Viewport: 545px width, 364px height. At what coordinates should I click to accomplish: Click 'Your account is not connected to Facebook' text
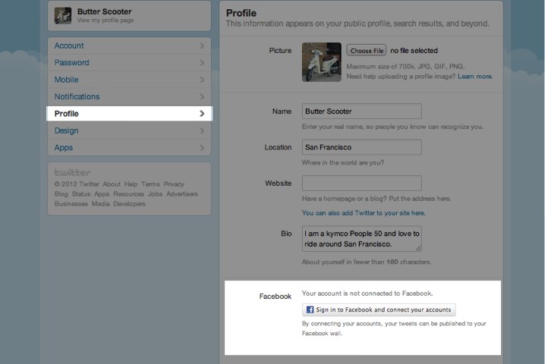[x=367, y=293]
